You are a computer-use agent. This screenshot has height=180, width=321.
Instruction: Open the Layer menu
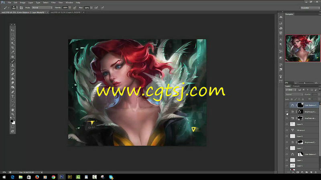tap(30, 2)
